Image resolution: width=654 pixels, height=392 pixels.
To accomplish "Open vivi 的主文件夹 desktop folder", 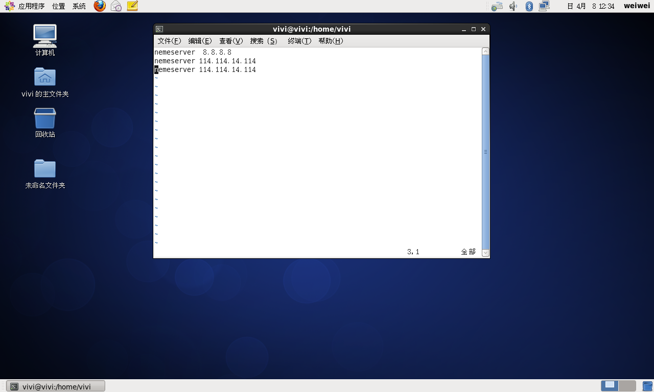I will 45,82.
